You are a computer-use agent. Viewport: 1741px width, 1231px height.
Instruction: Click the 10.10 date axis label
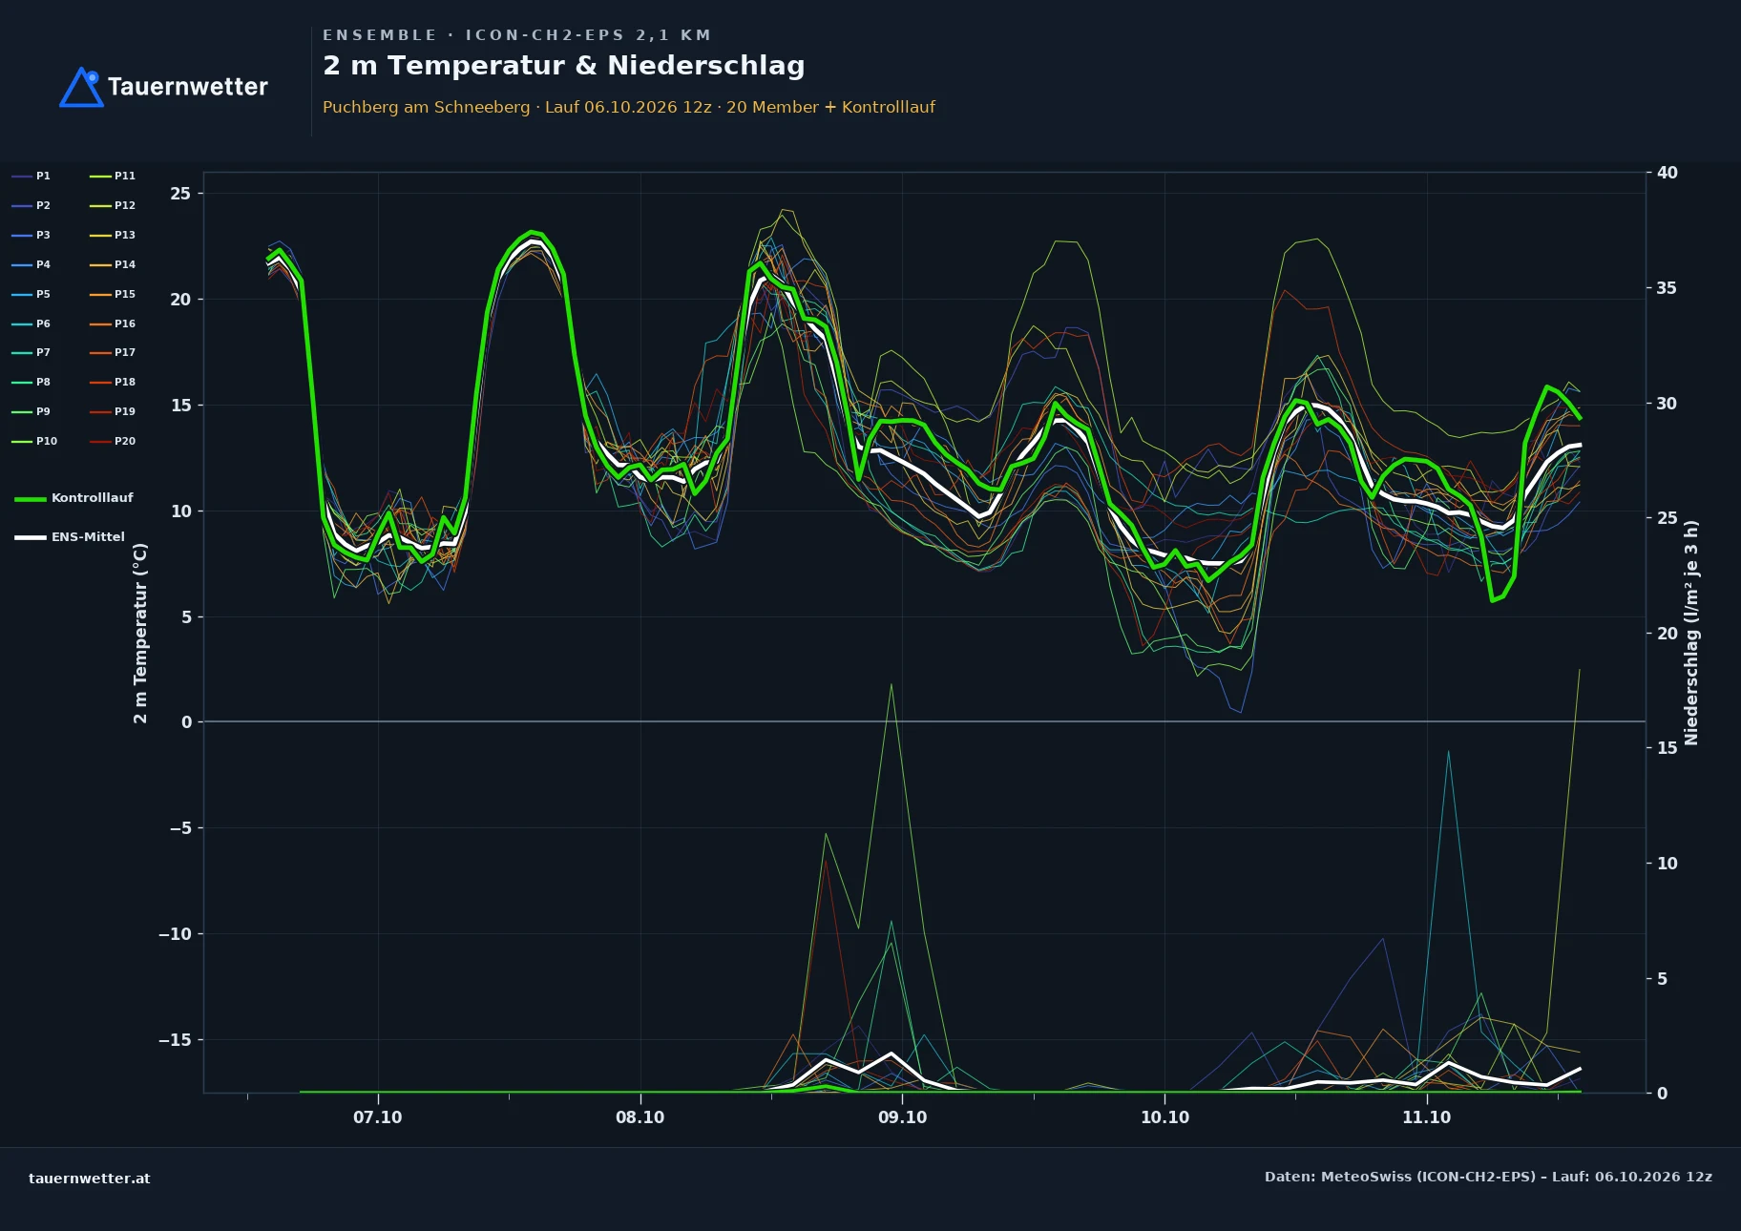[1164, 1117]
